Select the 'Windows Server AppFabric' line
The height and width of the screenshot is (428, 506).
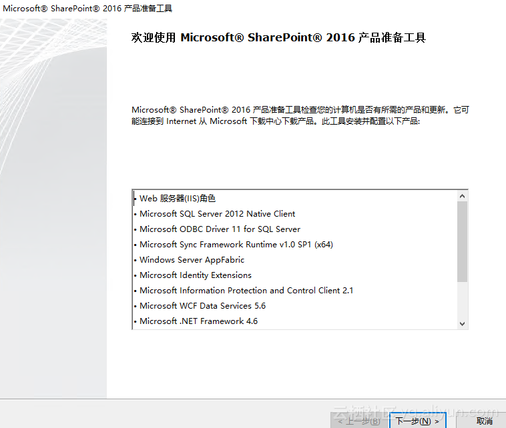click(x=192, y=260)
